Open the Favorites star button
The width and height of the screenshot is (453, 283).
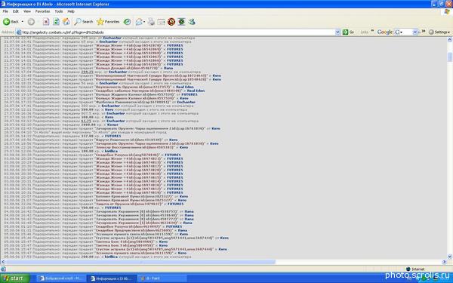pos(108,22)
